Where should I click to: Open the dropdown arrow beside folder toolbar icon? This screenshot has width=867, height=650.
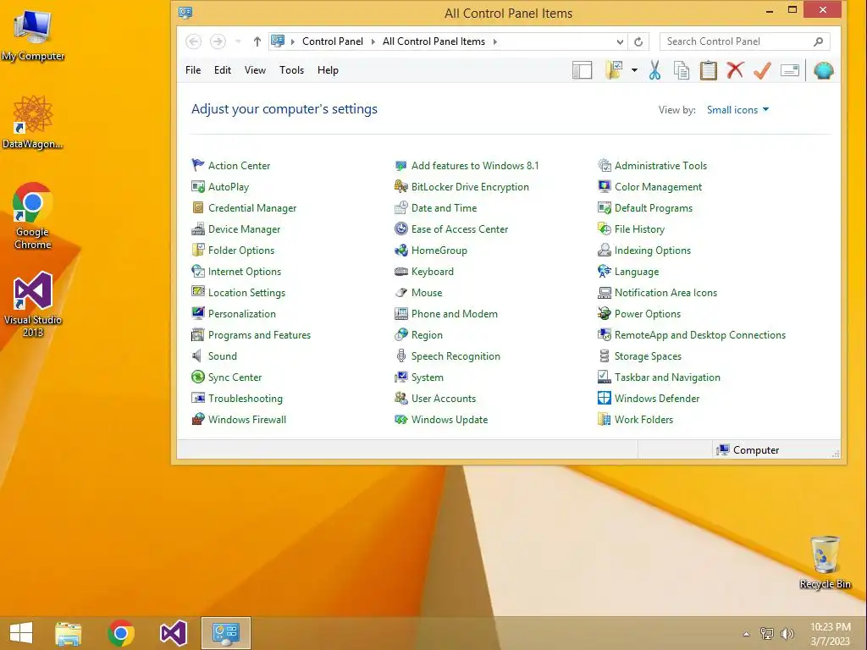[634, 70]
